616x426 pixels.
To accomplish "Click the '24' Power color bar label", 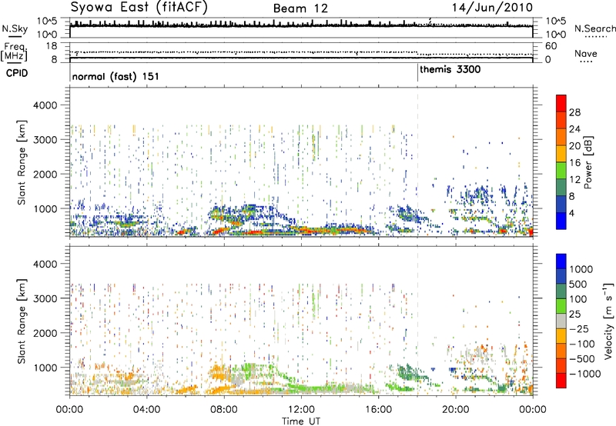I will [574, 129].
